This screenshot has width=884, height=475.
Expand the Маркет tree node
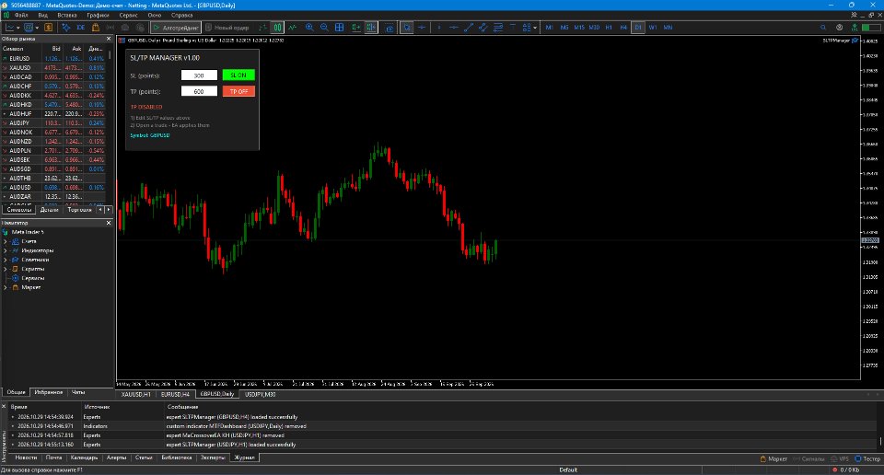point(6,287)
